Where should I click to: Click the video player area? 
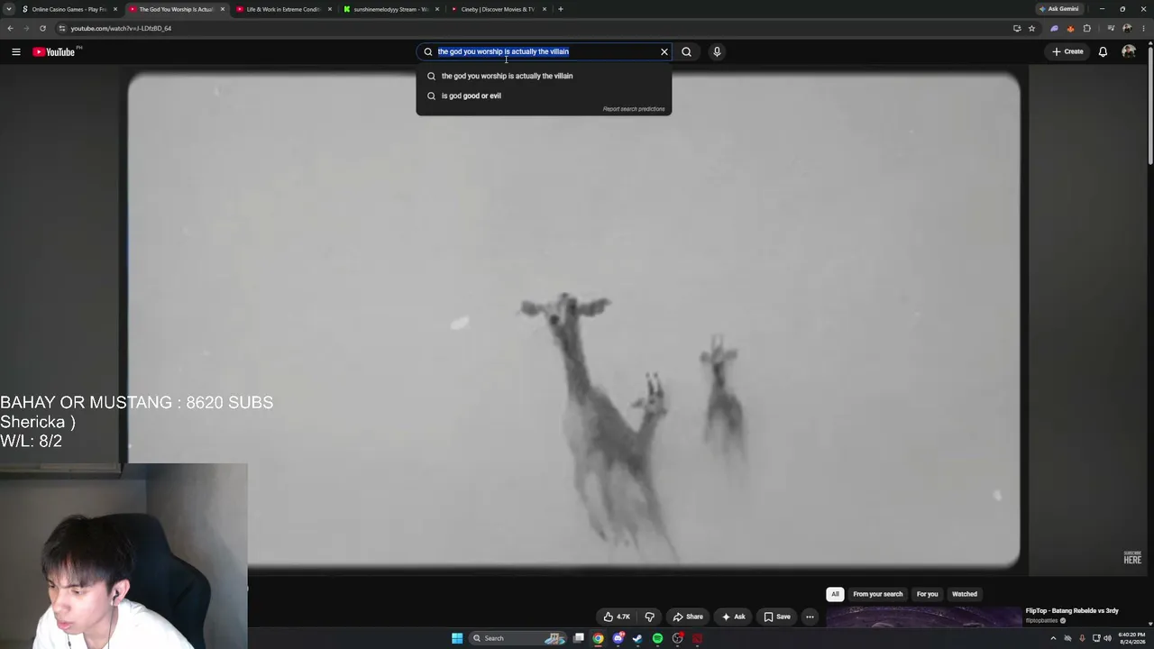pyautogui.click(x=573, y=320)
